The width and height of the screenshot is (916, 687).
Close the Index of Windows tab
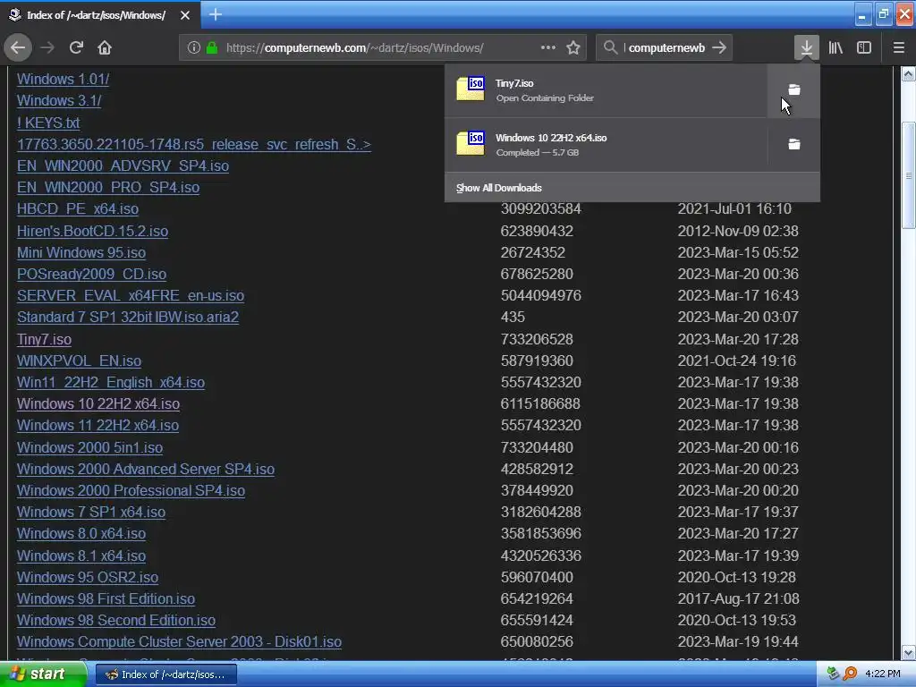pos(185,15)
